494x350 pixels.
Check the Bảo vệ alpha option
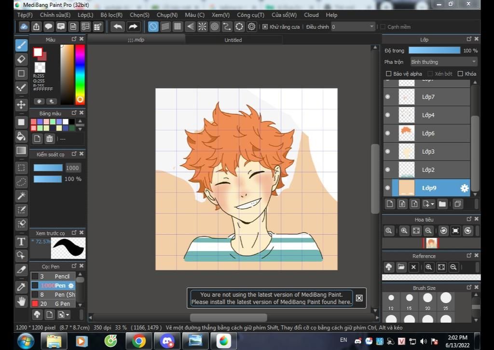tap(388, 74)
